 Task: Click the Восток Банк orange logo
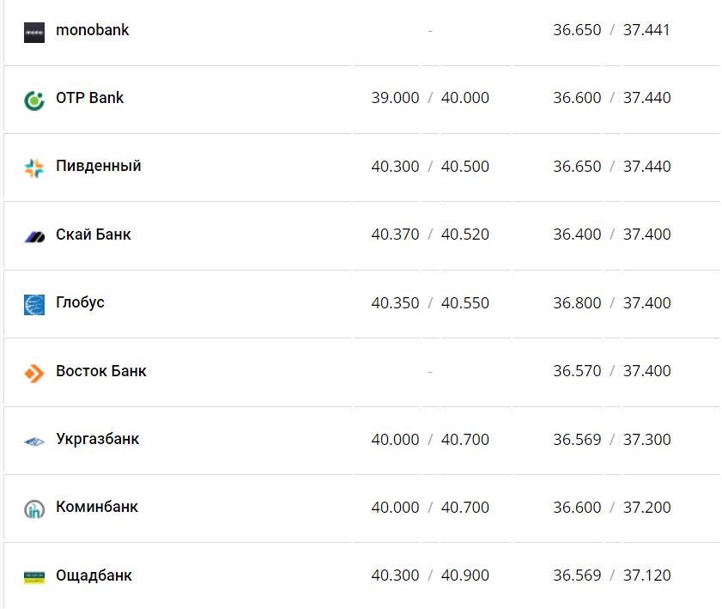point(34,373)
